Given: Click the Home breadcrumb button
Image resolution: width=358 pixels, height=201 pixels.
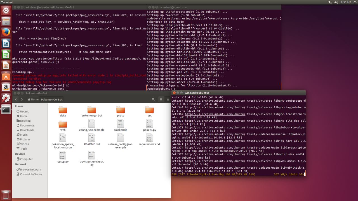Looking at the screenshot, I should (33, 99).
